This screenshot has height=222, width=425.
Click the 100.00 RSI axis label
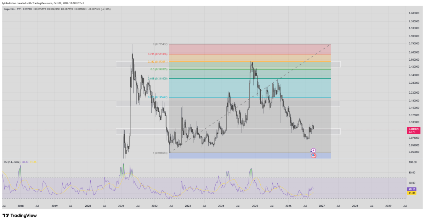412,162
